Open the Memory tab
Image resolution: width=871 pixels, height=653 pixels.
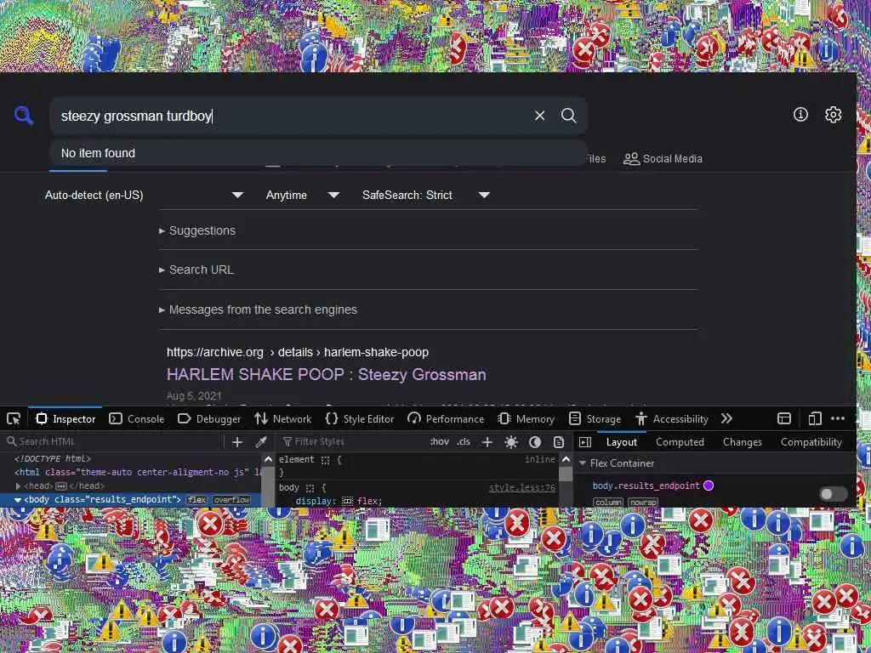(526, 418)
